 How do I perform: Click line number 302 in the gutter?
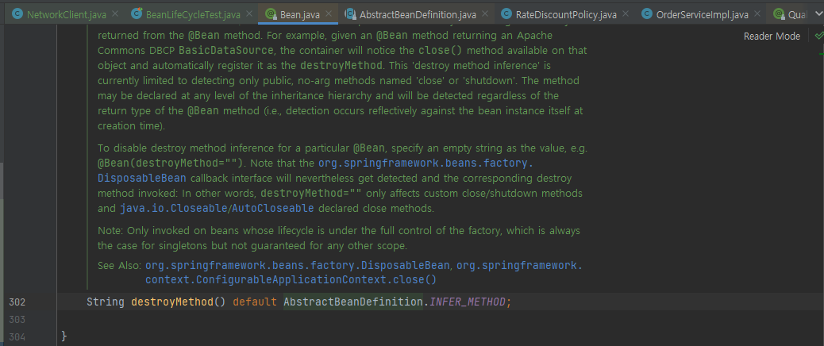click(x=17, y=302)
